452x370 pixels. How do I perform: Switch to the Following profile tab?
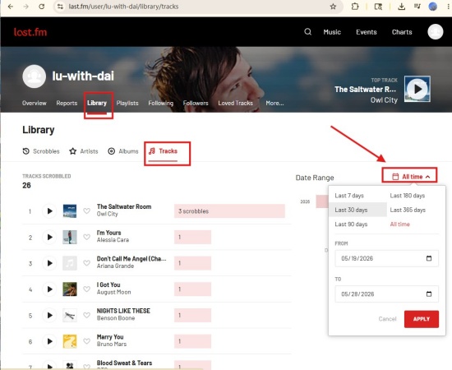(160, 103)
